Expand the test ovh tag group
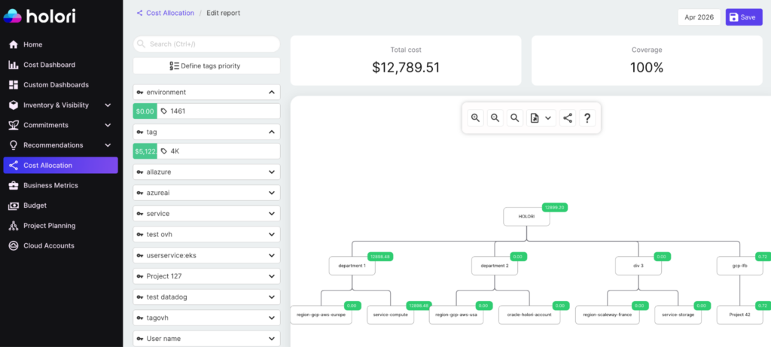 tap(271, 234)
